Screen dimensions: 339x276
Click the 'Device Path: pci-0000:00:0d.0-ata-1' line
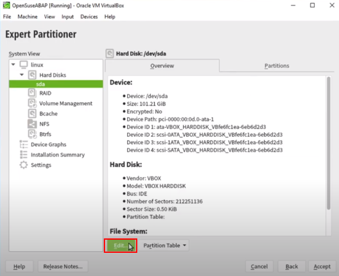170,119
